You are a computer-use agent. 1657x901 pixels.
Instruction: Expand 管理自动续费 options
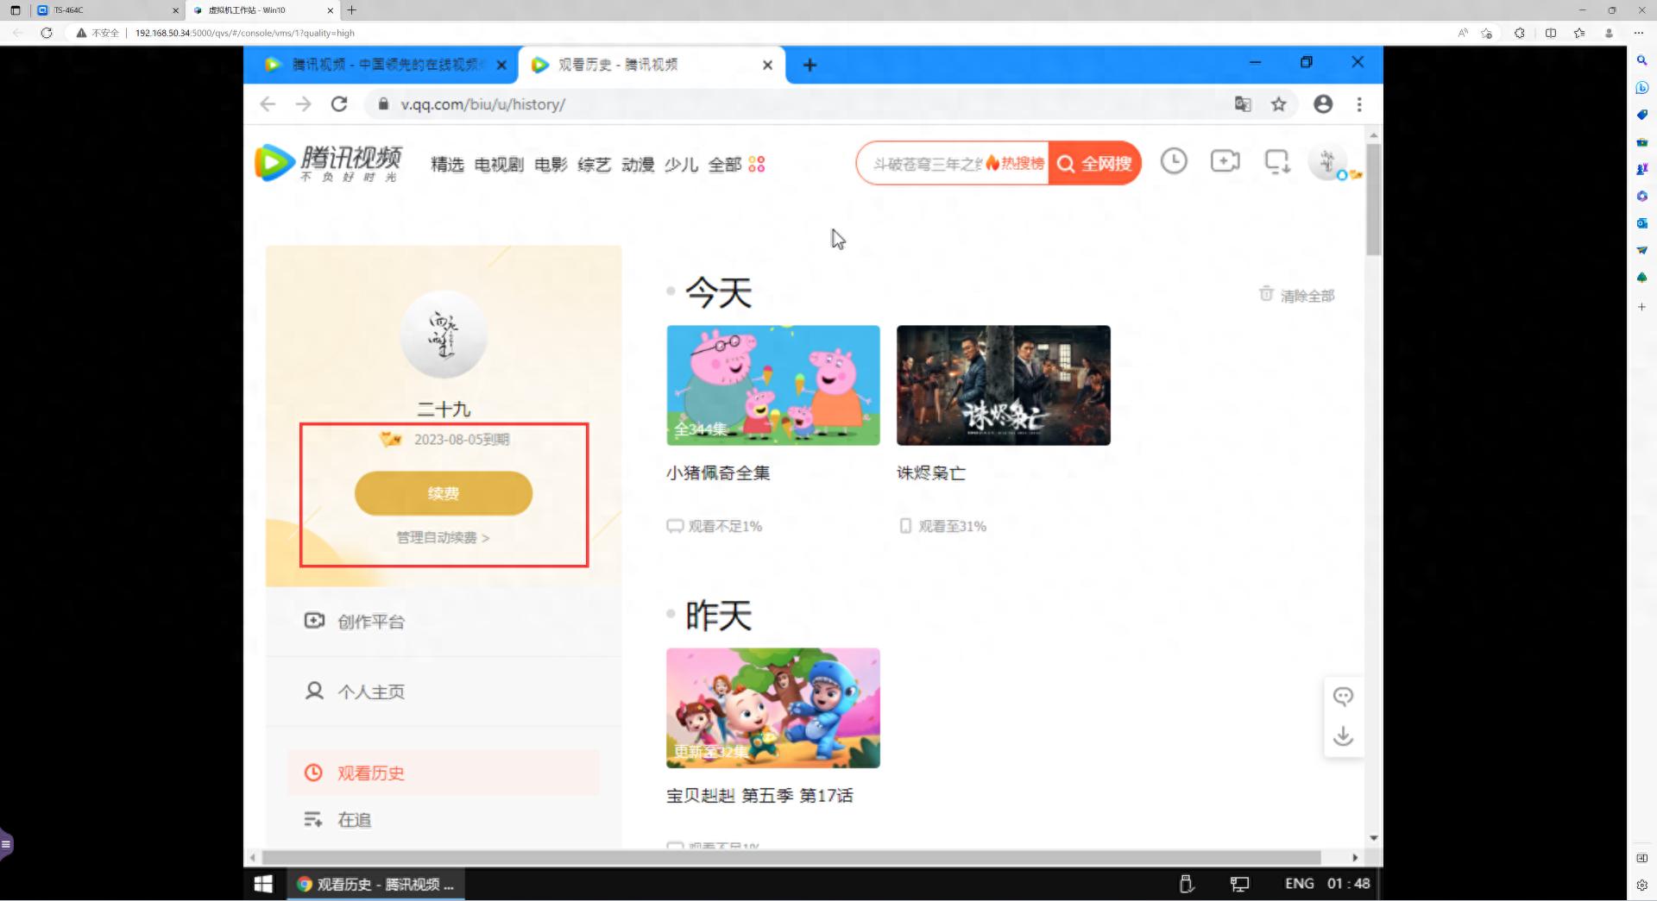[443, 537]
